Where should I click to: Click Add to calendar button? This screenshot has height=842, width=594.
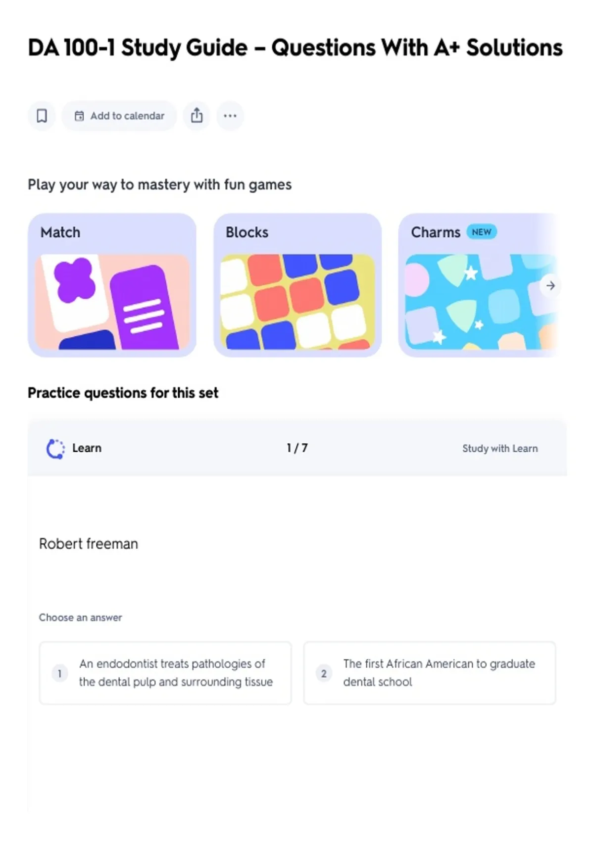[x=119, y=116]
